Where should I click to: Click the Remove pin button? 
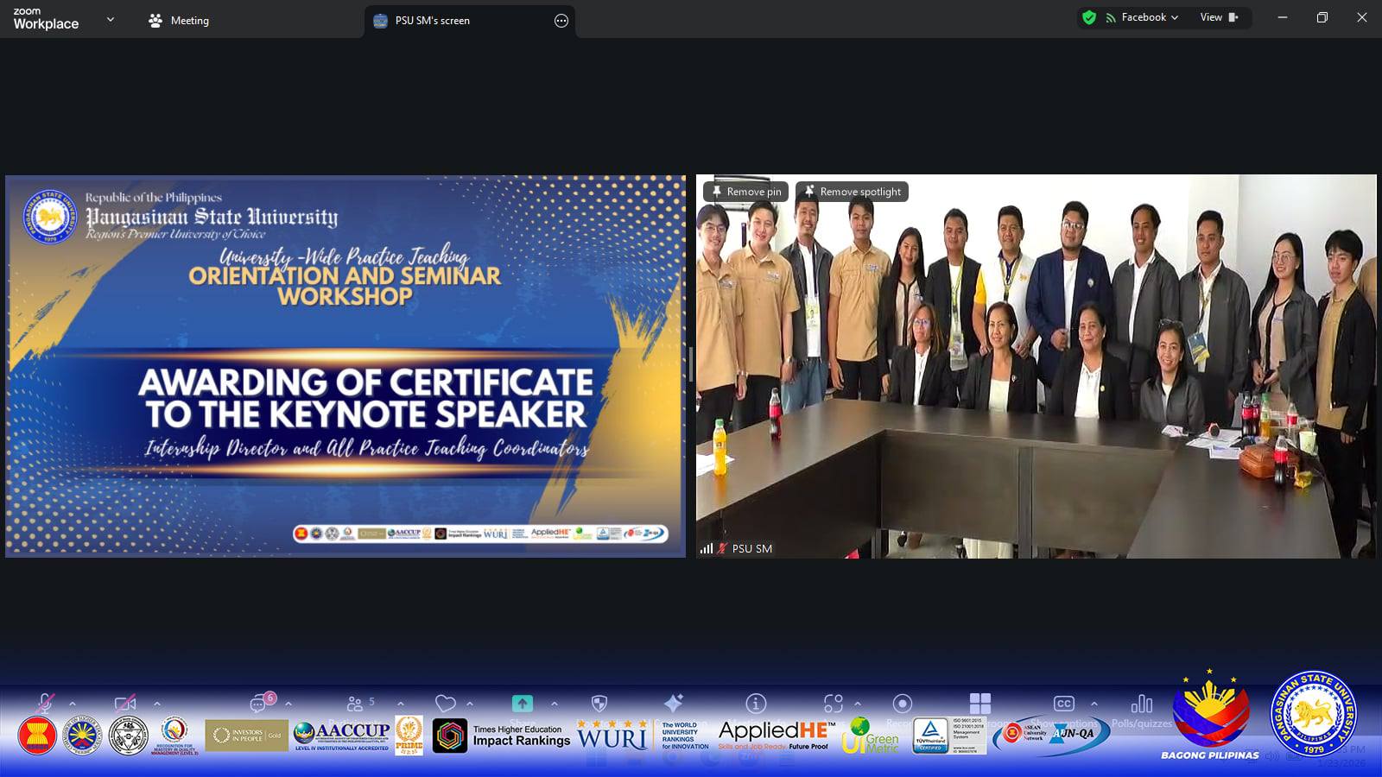(x=745, y=192)
